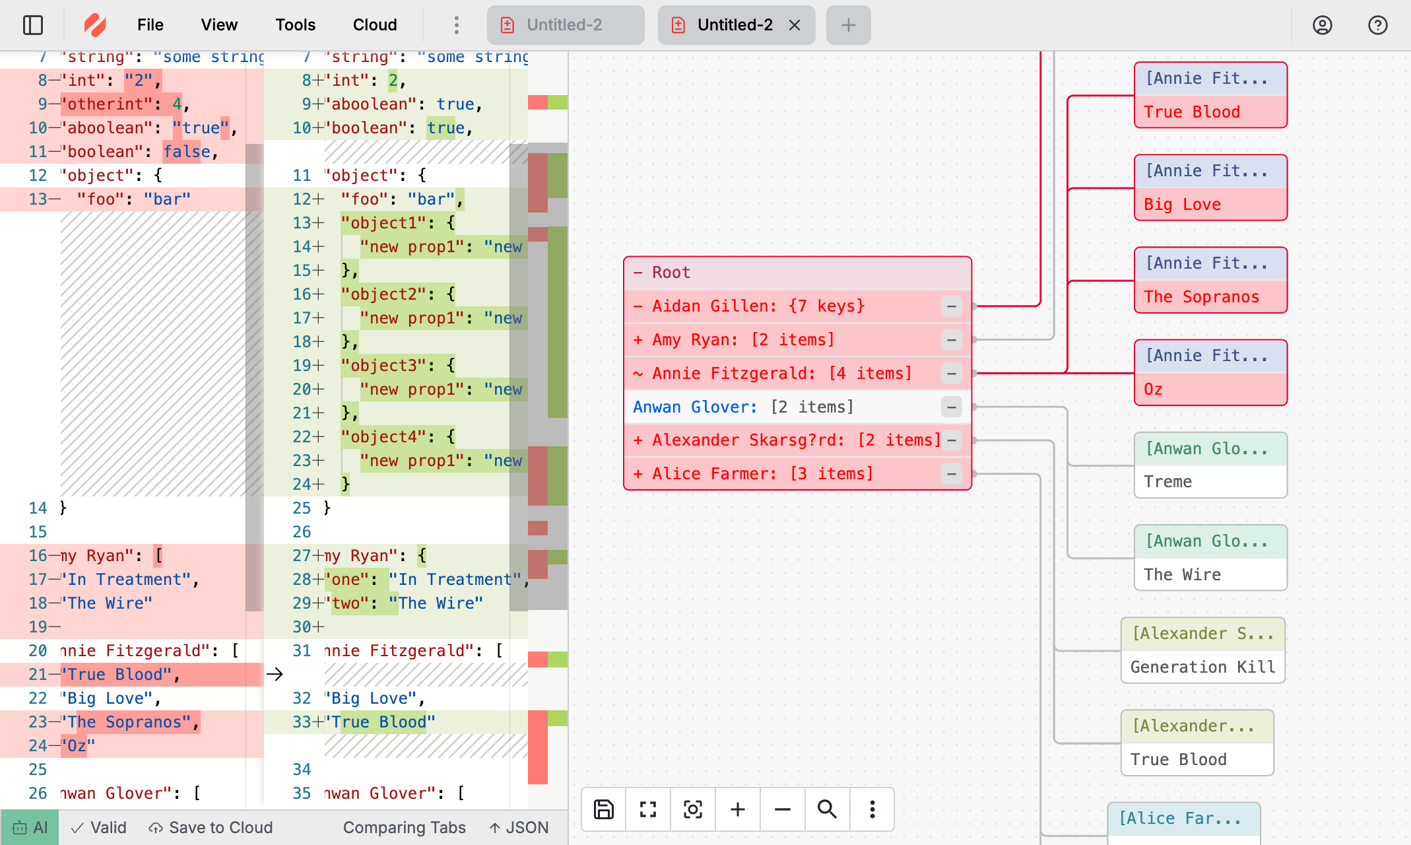Click "one": "In Treatment" line in right pane
The width and height of the screenshot is (1411, 845).
(396, 579)
